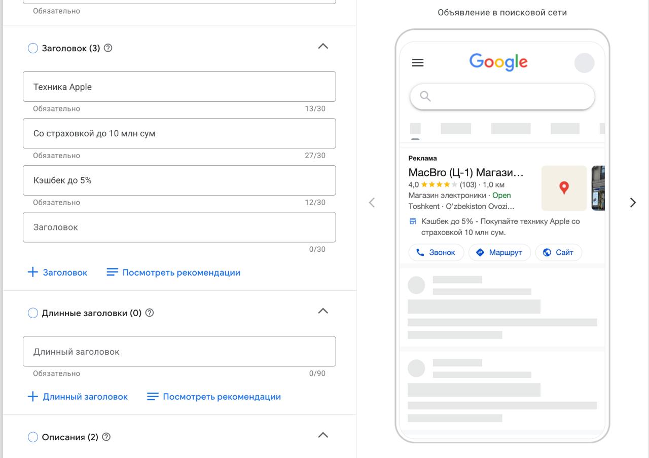This screenshot has width=649, height=458.
Task: Open help icon next to Заголовок (3)
Action: pyautogui.click(x=108, y=48)
